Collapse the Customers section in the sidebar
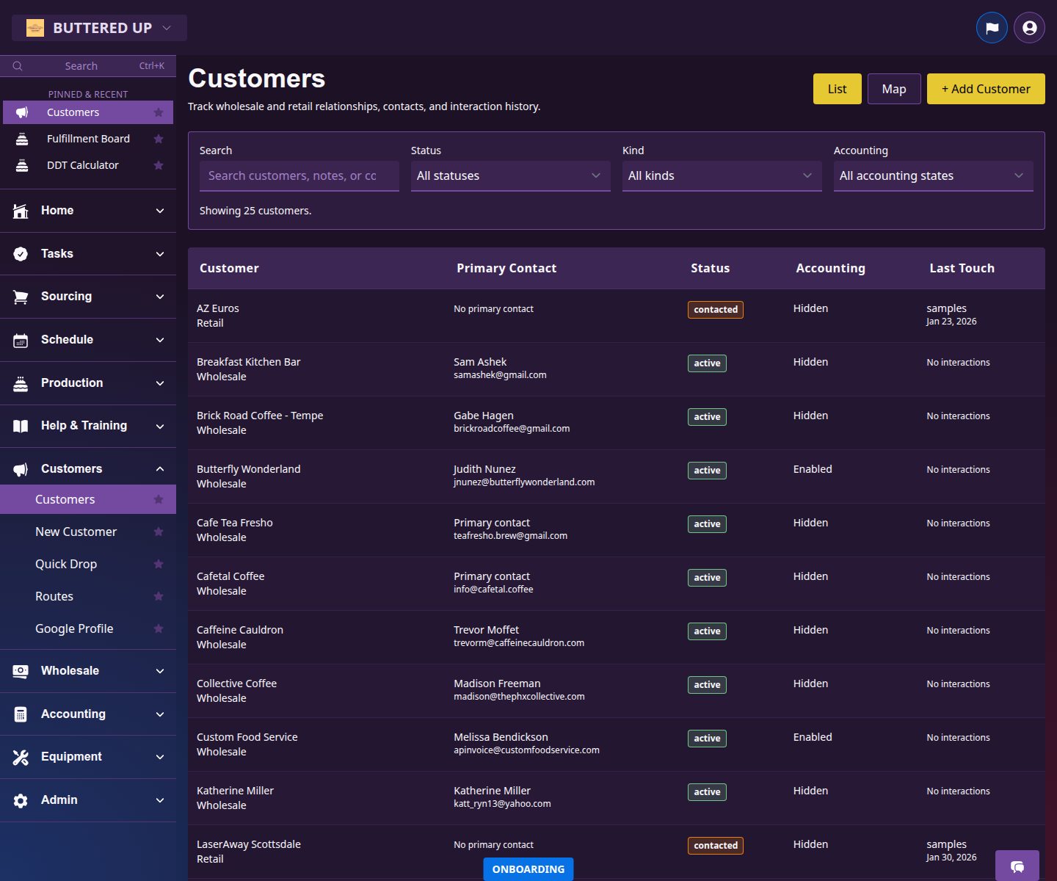1057x881 pixels. pyautogui.click(x=160, y=468)
